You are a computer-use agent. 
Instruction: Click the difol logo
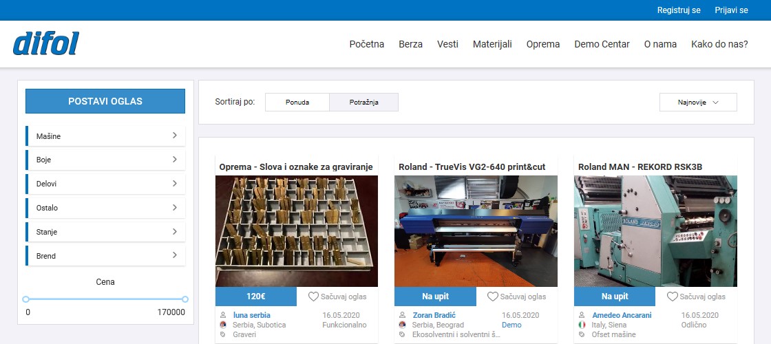pyautogui.click(x=45, y=44)
